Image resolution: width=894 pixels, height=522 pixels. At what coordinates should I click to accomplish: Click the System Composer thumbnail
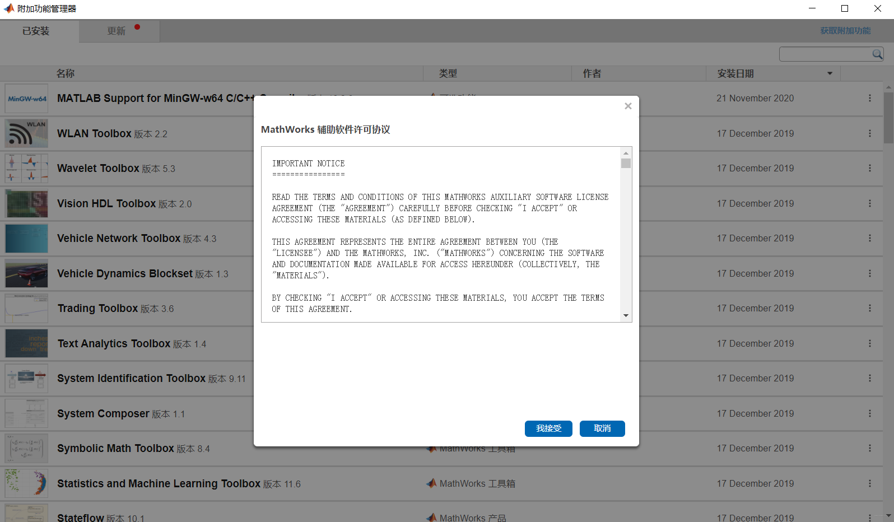pos(26,413)
